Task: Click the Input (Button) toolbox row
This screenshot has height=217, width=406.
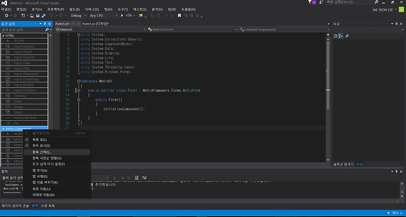Action: click(25, 47)
